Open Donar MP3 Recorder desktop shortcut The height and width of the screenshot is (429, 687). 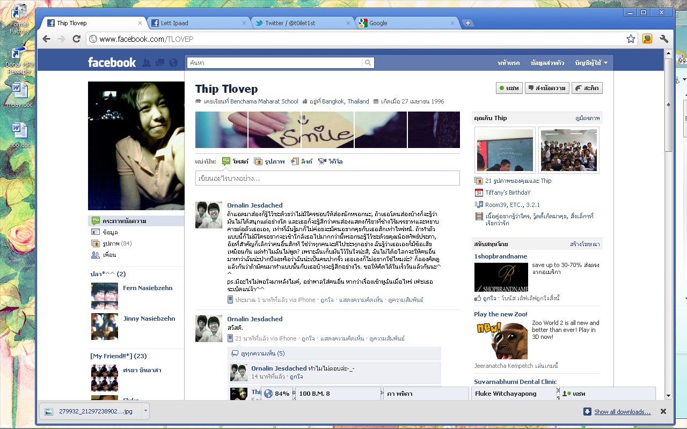tap(19, 60)
